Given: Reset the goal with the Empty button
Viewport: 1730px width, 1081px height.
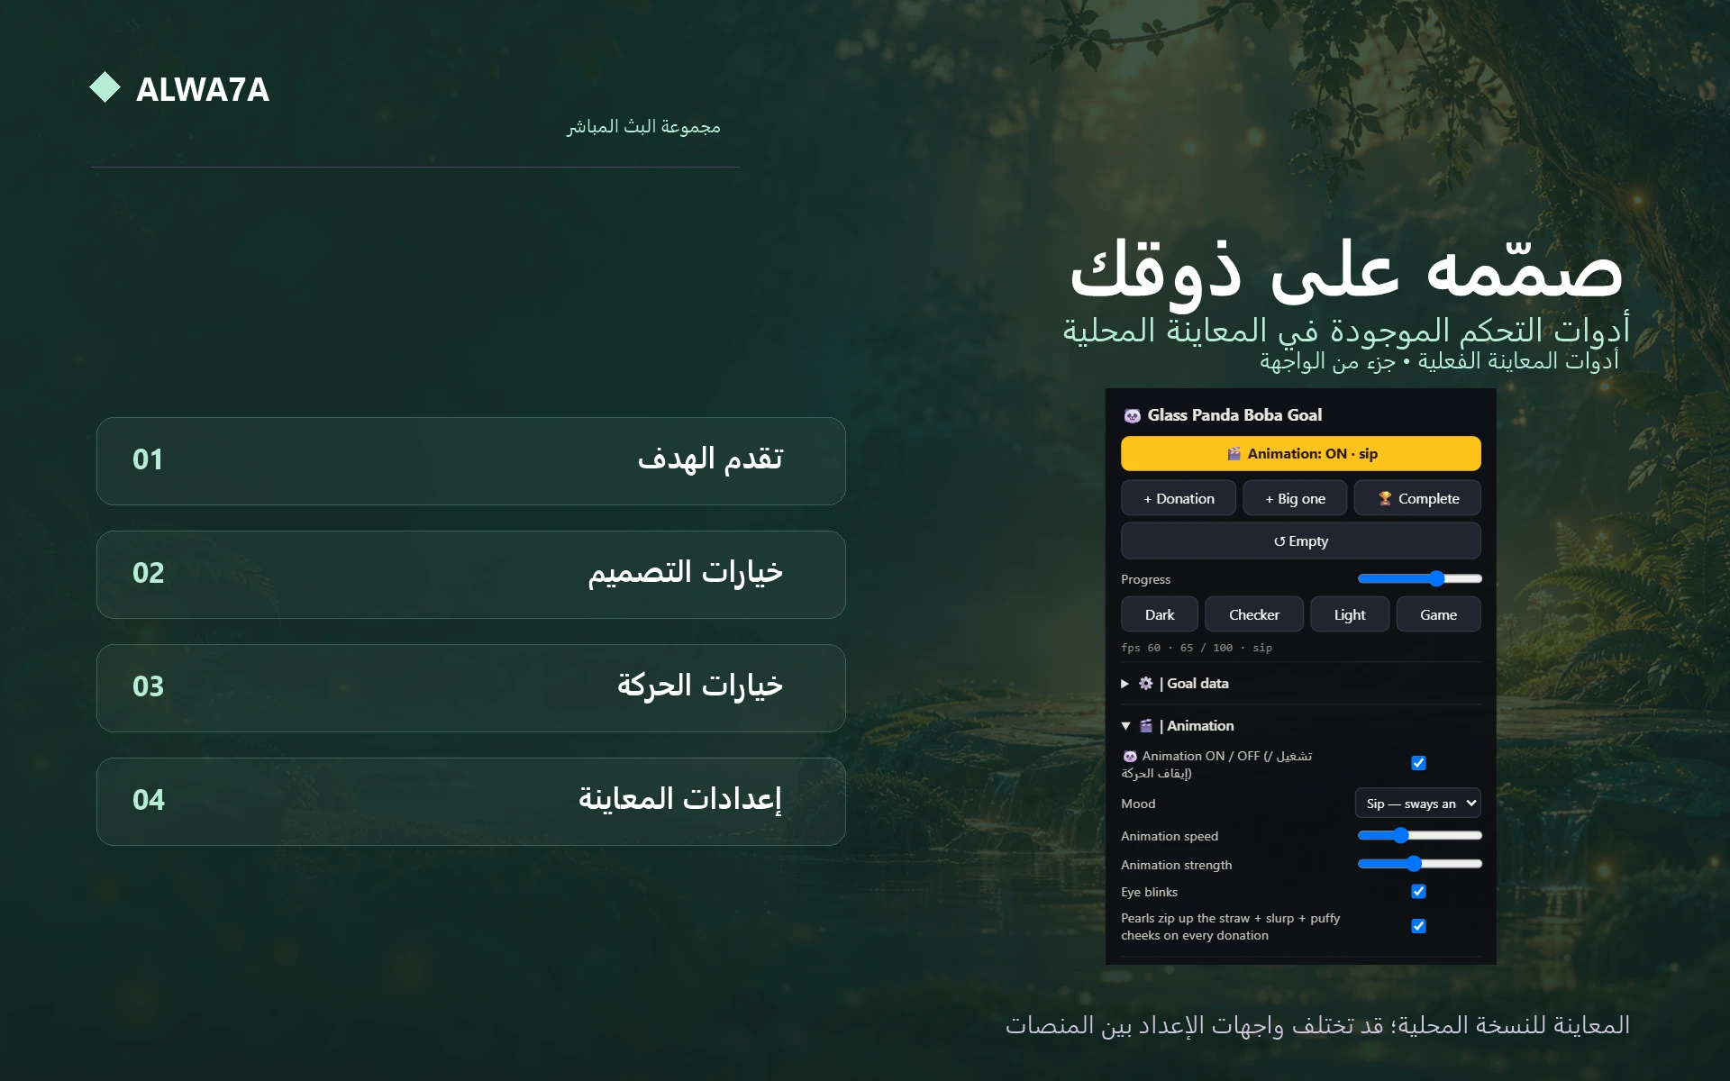Looking at the screenshot, I should pyautogui.click(x=1301, y=541).
